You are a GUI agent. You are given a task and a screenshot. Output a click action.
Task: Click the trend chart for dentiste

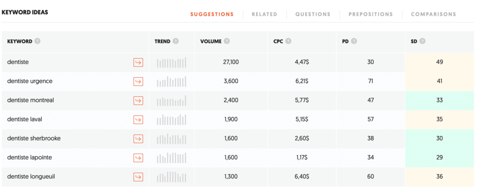[171, 62]
